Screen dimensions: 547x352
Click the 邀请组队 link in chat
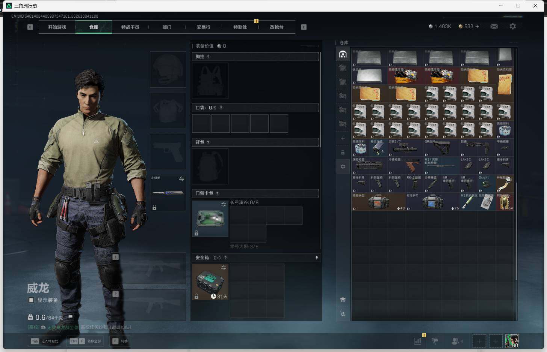click(x=120, y=327)
